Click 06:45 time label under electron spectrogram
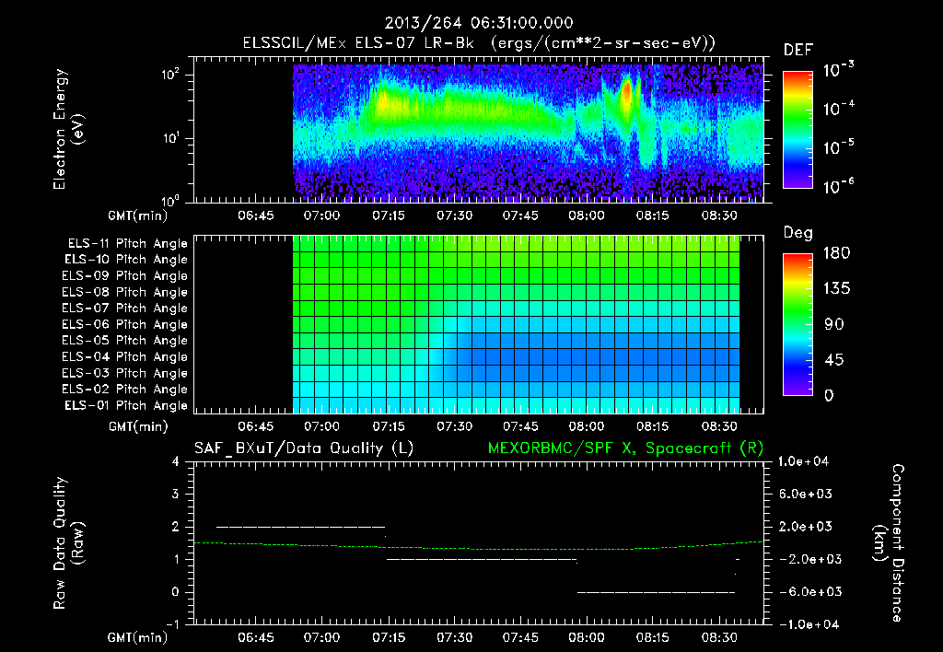Image resolution: width=943 pixels, height=652 pixels. click(x=256, y=215)
